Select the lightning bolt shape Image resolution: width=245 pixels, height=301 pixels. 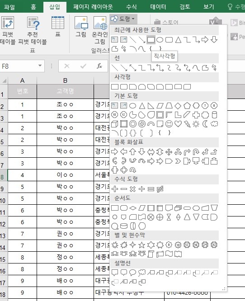coord(187,124)
